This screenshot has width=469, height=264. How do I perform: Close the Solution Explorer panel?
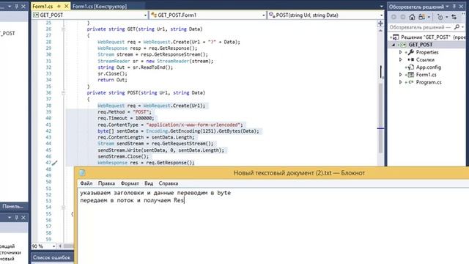click(461, 7)
